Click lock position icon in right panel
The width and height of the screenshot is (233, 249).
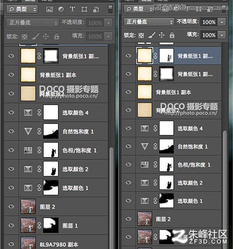162,35
